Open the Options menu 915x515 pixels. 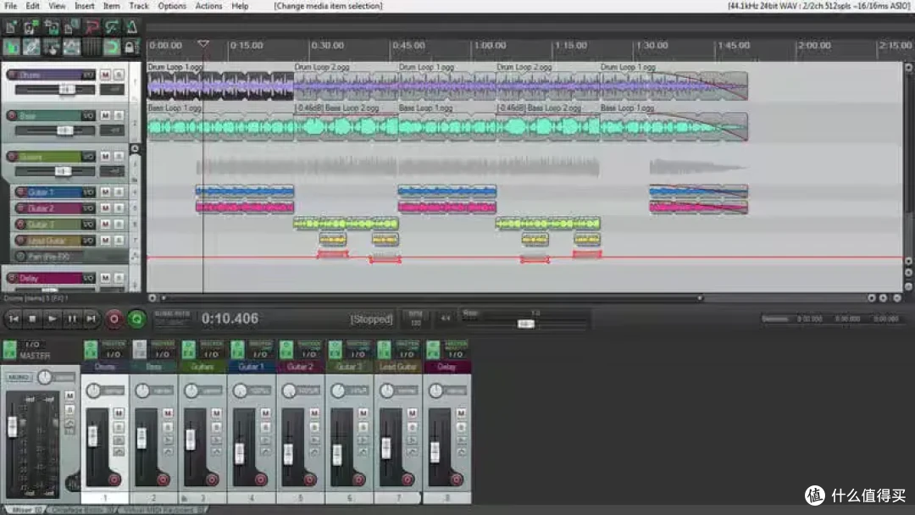pyautogui.click(x=171, y=6)
